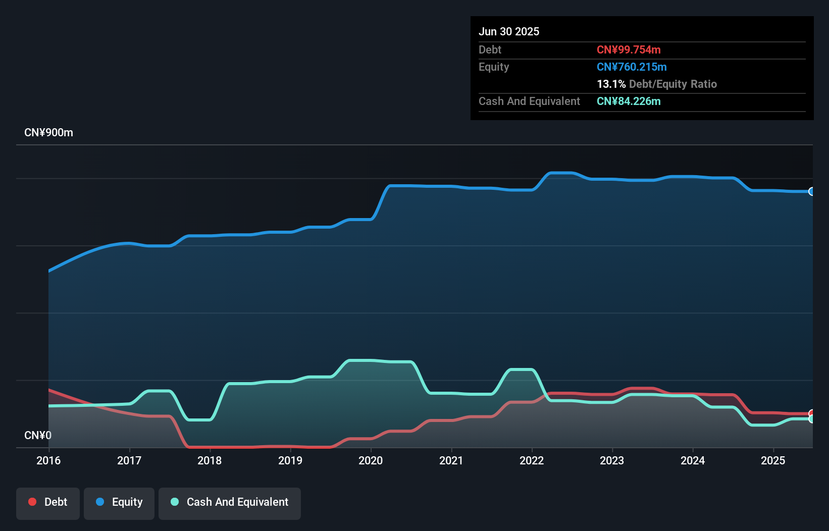This screenshot has width=829, height=531.
Task: Click the Equity endpoint marker on the chart
Action: pos(811,192)
